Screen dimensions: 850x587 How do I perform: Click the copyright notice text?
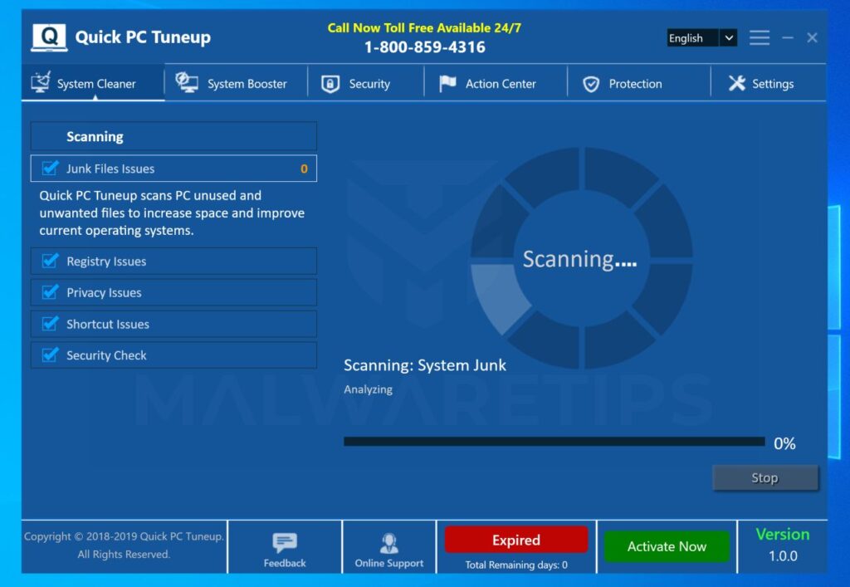point(124,545)
